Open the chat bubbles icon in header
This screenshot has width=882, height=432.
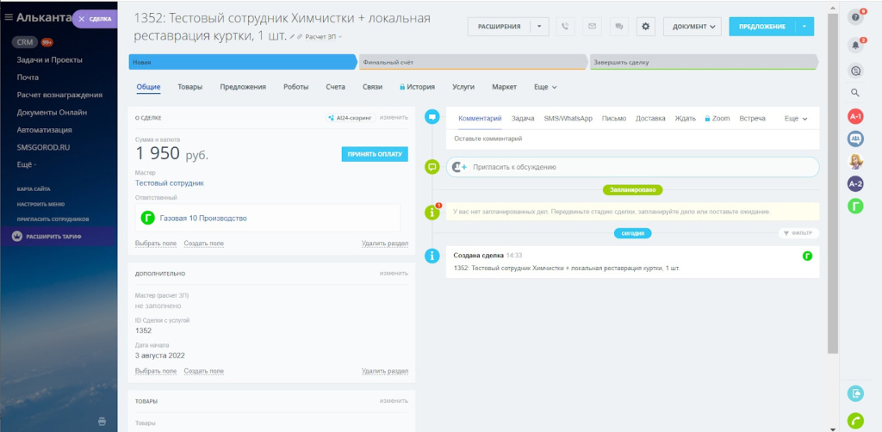(x=618, y=27)
